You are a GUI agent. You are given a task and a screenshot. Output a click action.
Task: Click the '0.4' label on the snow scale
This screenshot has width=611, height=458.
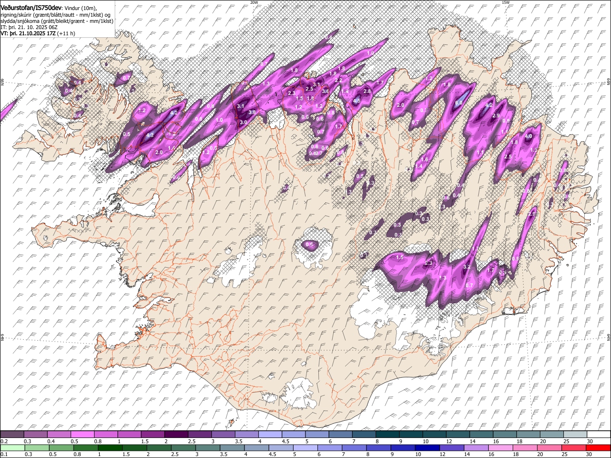coord(51,441)
